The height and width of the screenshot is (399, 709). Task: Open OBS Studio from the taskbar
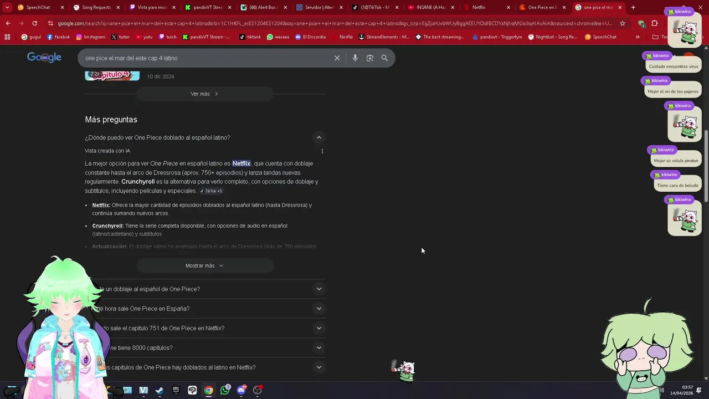tap(257, 390)
